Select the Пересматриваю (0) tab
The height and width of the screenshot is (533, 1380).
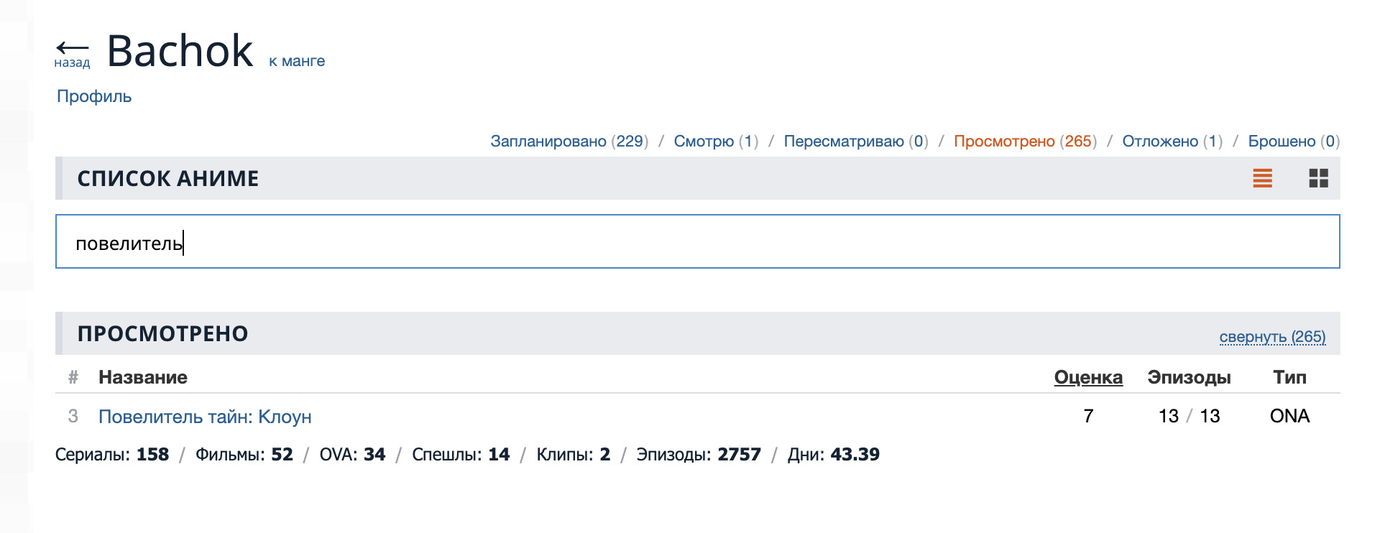click(855, 141)
